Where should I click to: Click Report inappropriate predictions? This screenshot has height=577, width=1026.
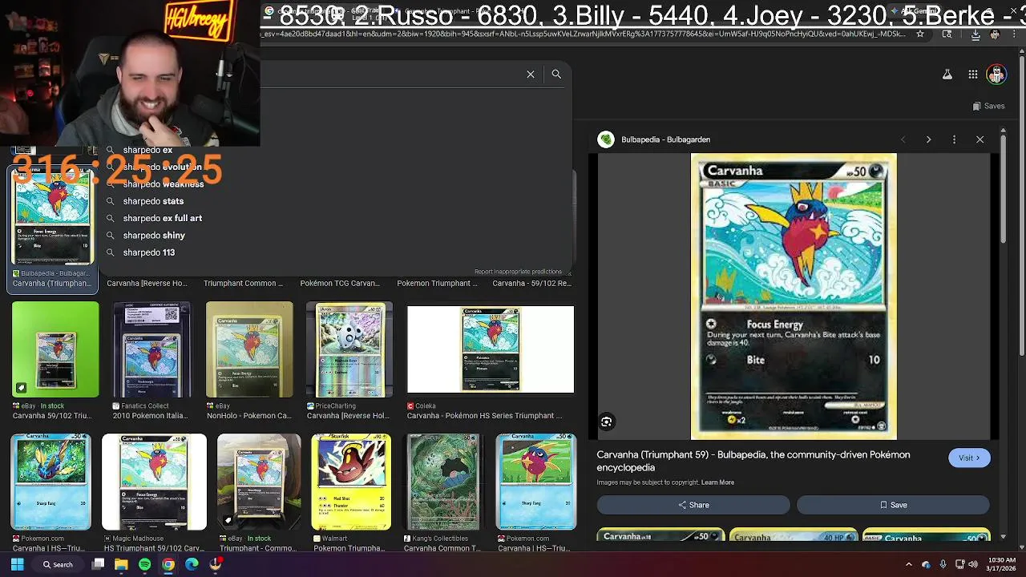518,272
